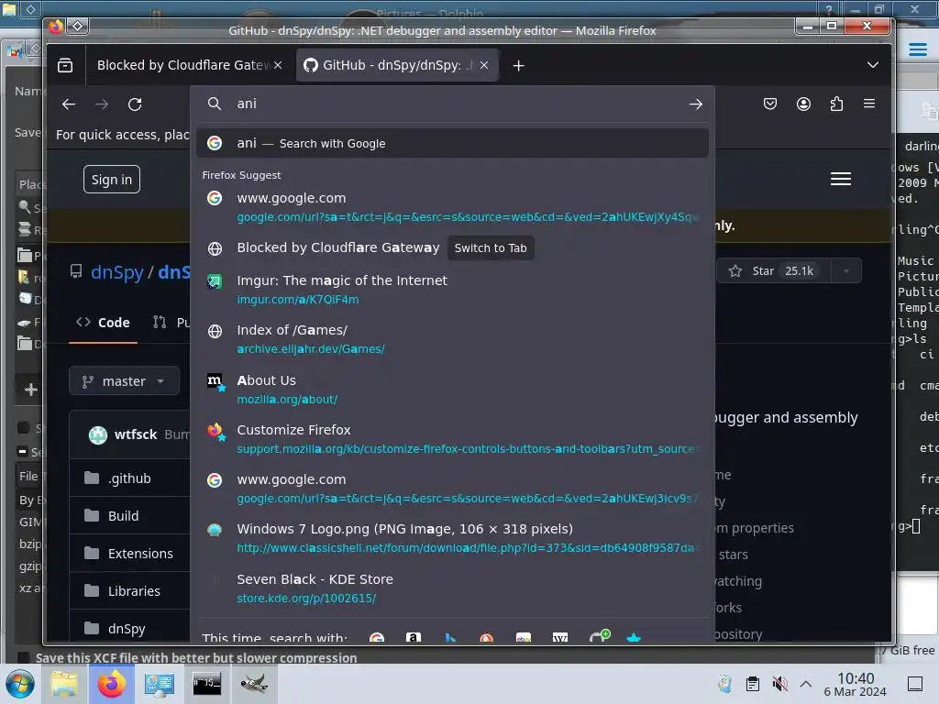Image resolution: width=939 pixels, height=704 pixels.
Task: Open the Start menu Windows orb
Action: pyautogui.click(x=19, y=684)
